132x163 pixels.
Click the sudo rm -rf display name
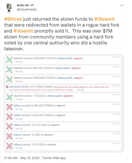tap(25, 5)
